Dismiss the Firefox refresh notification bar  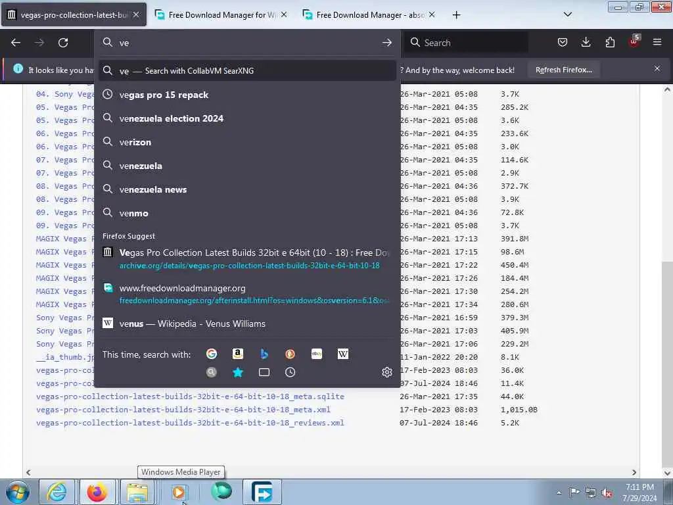pos(657,68)
